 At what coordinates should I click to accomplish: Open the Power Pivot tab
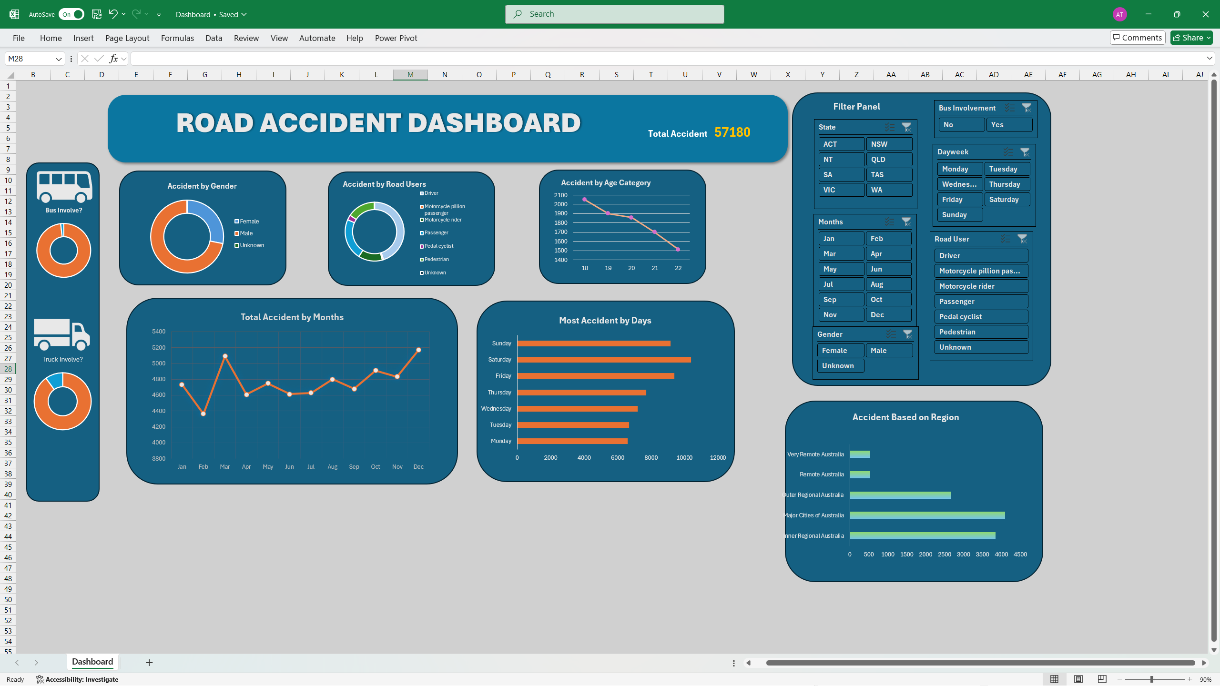[396, 38]
